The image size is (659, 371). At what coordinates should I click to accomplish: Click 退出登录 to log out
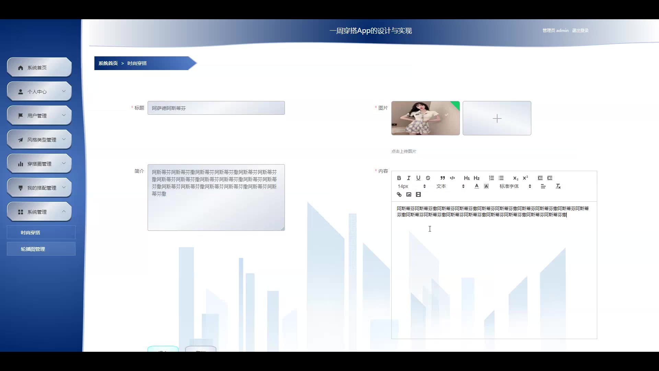point(580,30)
